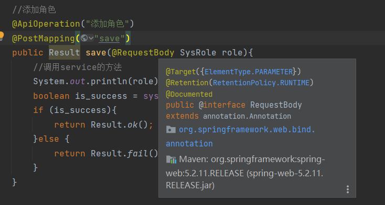Click the globe URL icon in @PostMapping

pyautogui.click(x=84, y=38)
